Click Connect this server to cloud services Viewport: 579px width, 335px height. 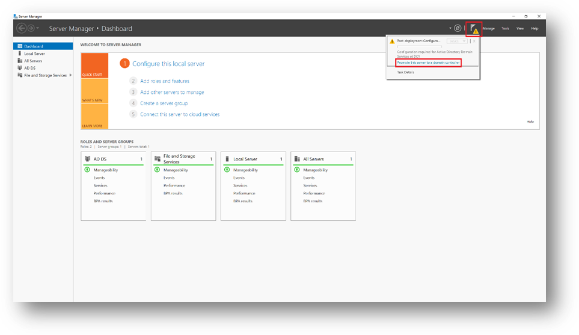click(x=180, y=114)
